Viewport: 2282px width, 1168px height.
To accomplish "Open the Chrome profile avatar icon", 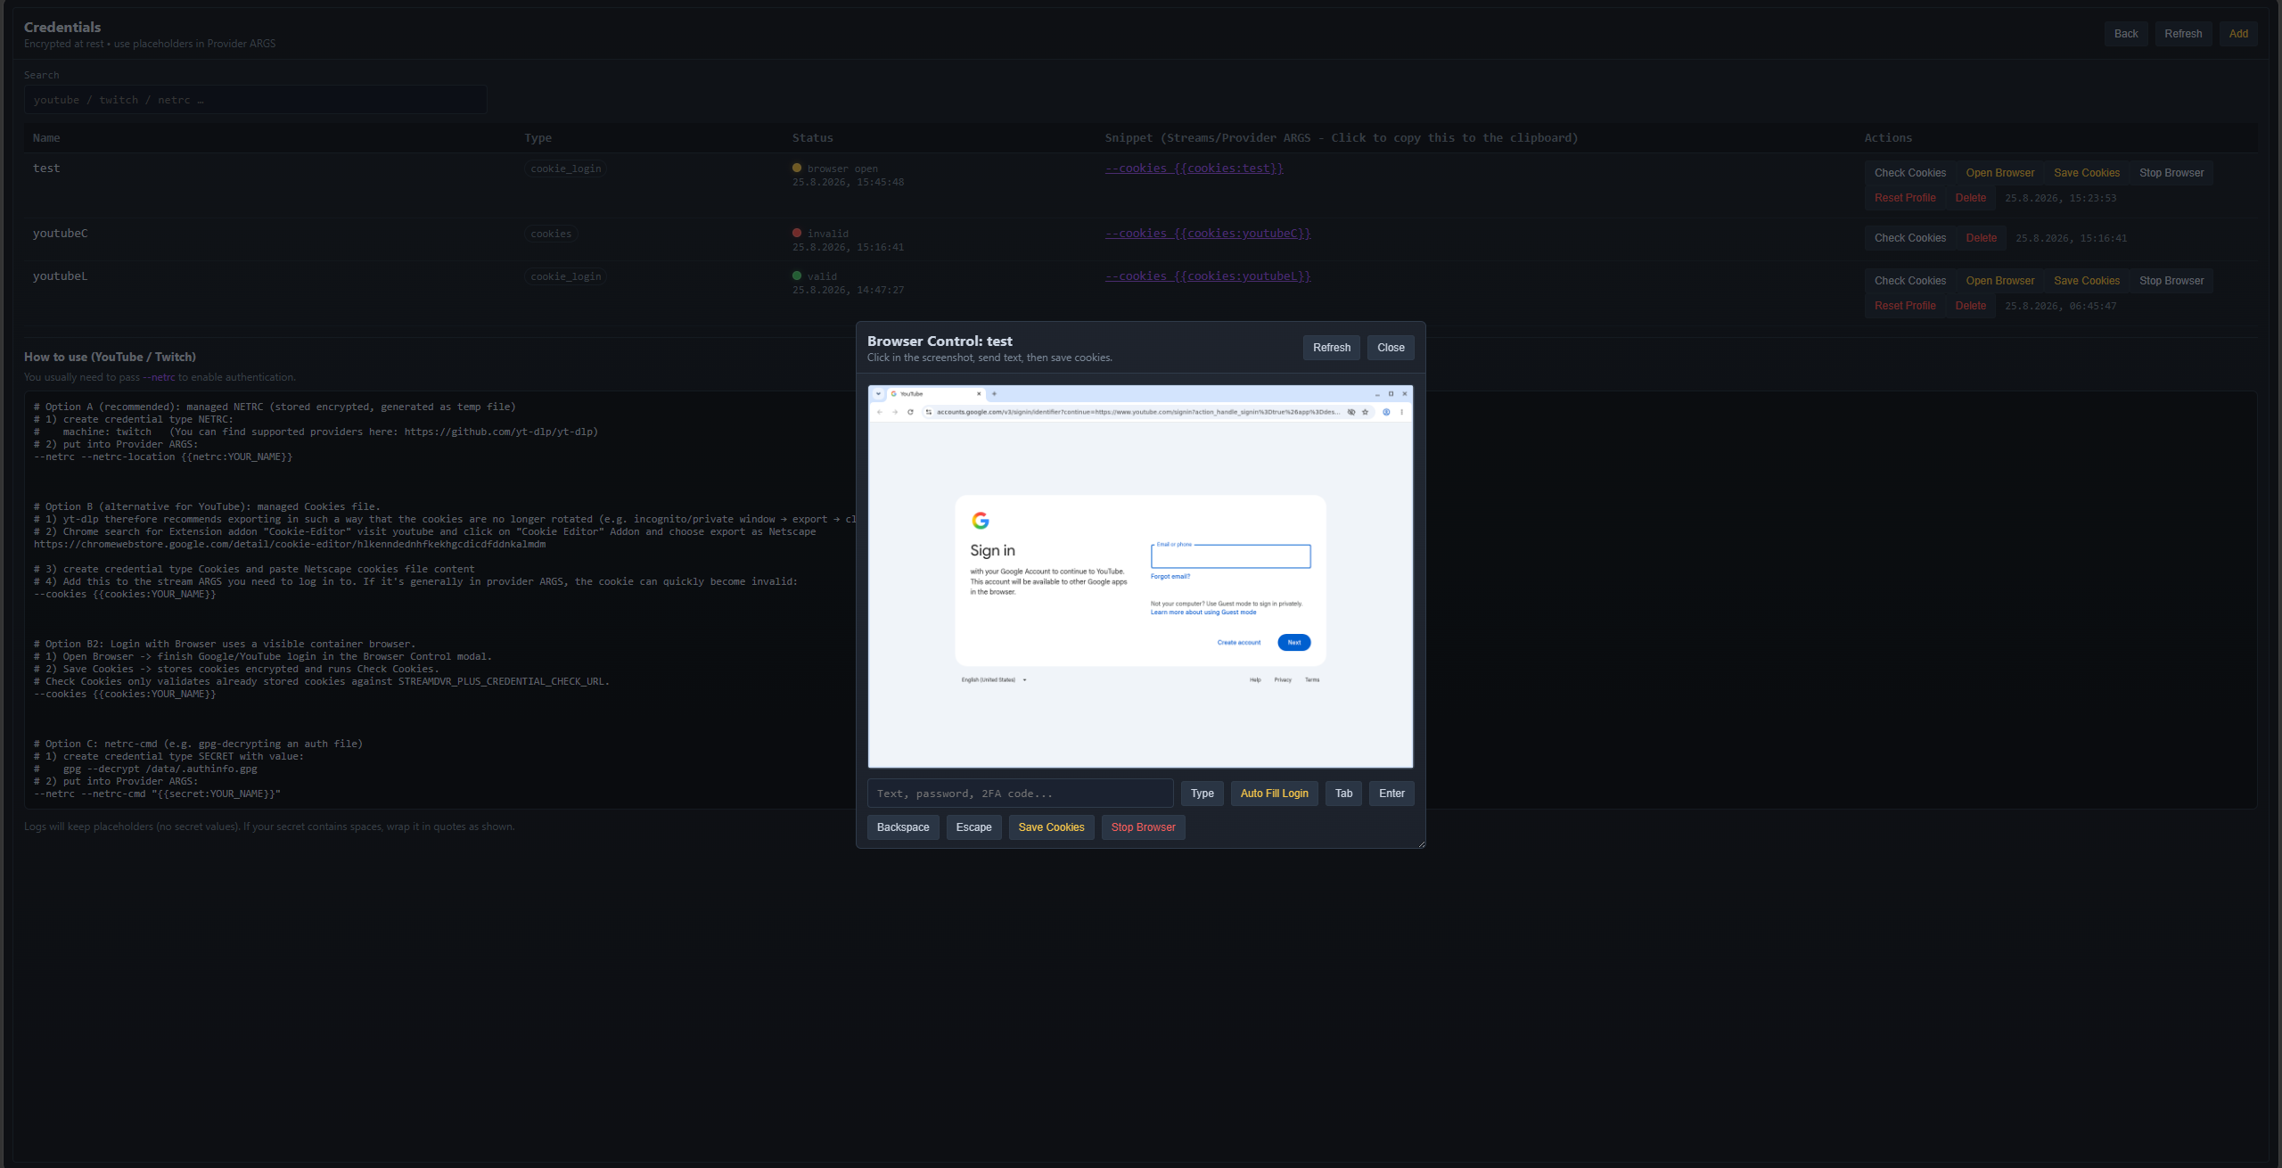I will coord(1386,412).
